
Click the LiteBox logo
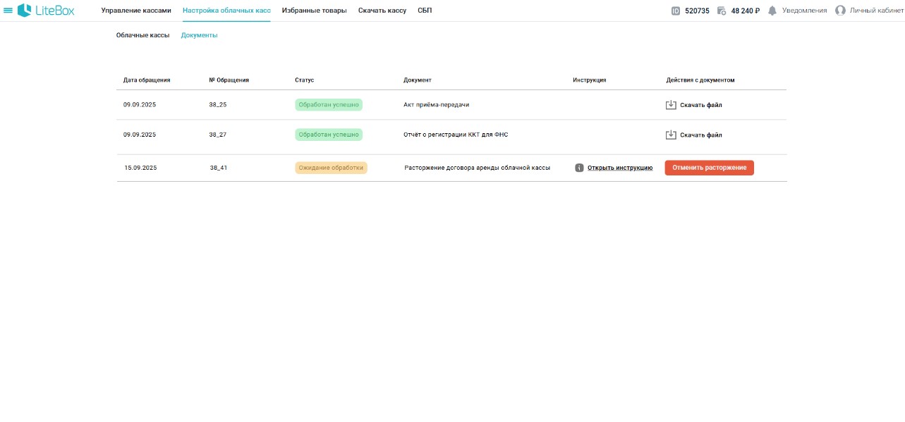pyautogui.click(x=46, y=11)
